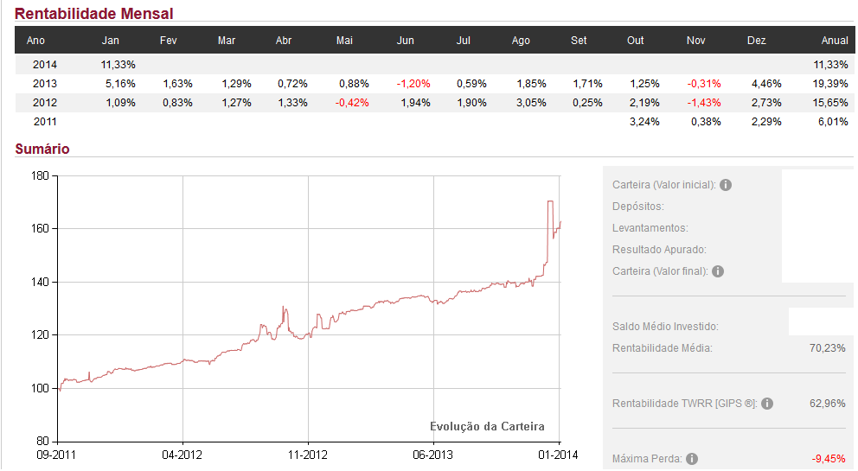858x471 pixels.
Task: Click info icon next to Máxima Perda
Action: (x=692, y=459)
